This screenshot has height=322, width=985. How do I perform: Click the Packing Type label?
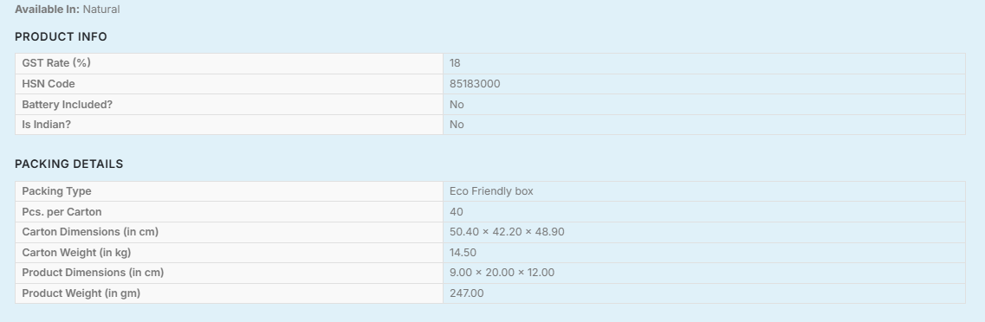(x=56, y=190)
